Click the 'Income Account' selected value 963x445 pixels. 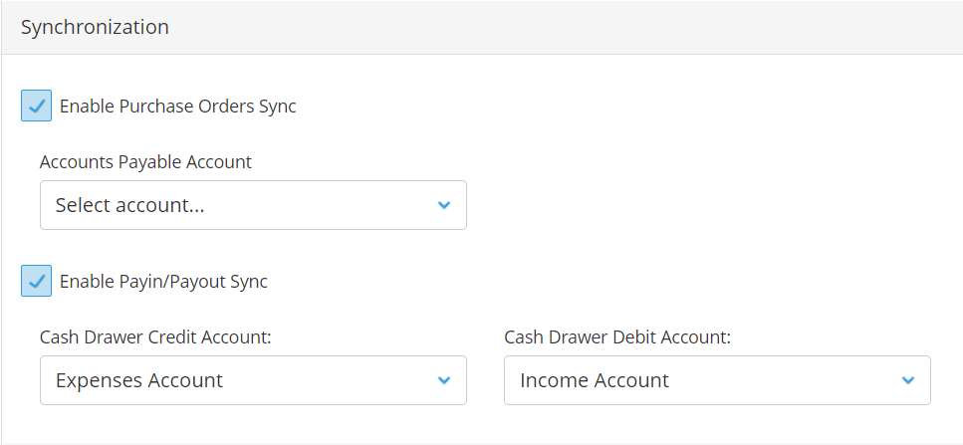[594, 380]
